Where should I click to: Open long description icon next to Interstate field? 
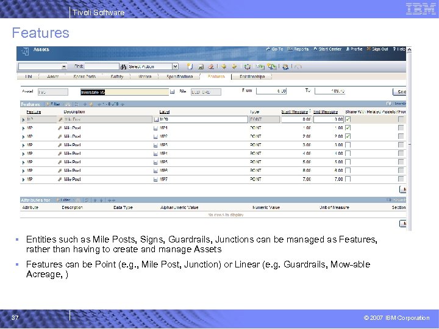click(x=172, y=92)
